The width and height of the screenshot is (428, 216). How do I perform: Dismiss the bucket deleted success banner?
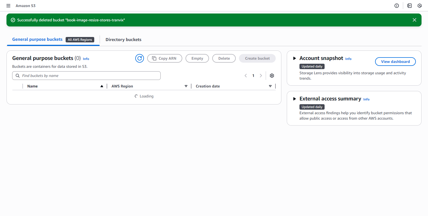(x=414, y=20)
